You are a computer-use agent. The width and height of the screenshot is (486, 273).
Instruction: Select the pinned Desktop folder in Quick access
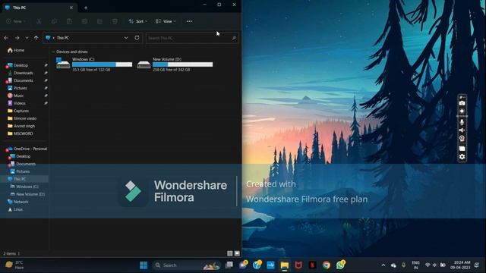(21, 65)
